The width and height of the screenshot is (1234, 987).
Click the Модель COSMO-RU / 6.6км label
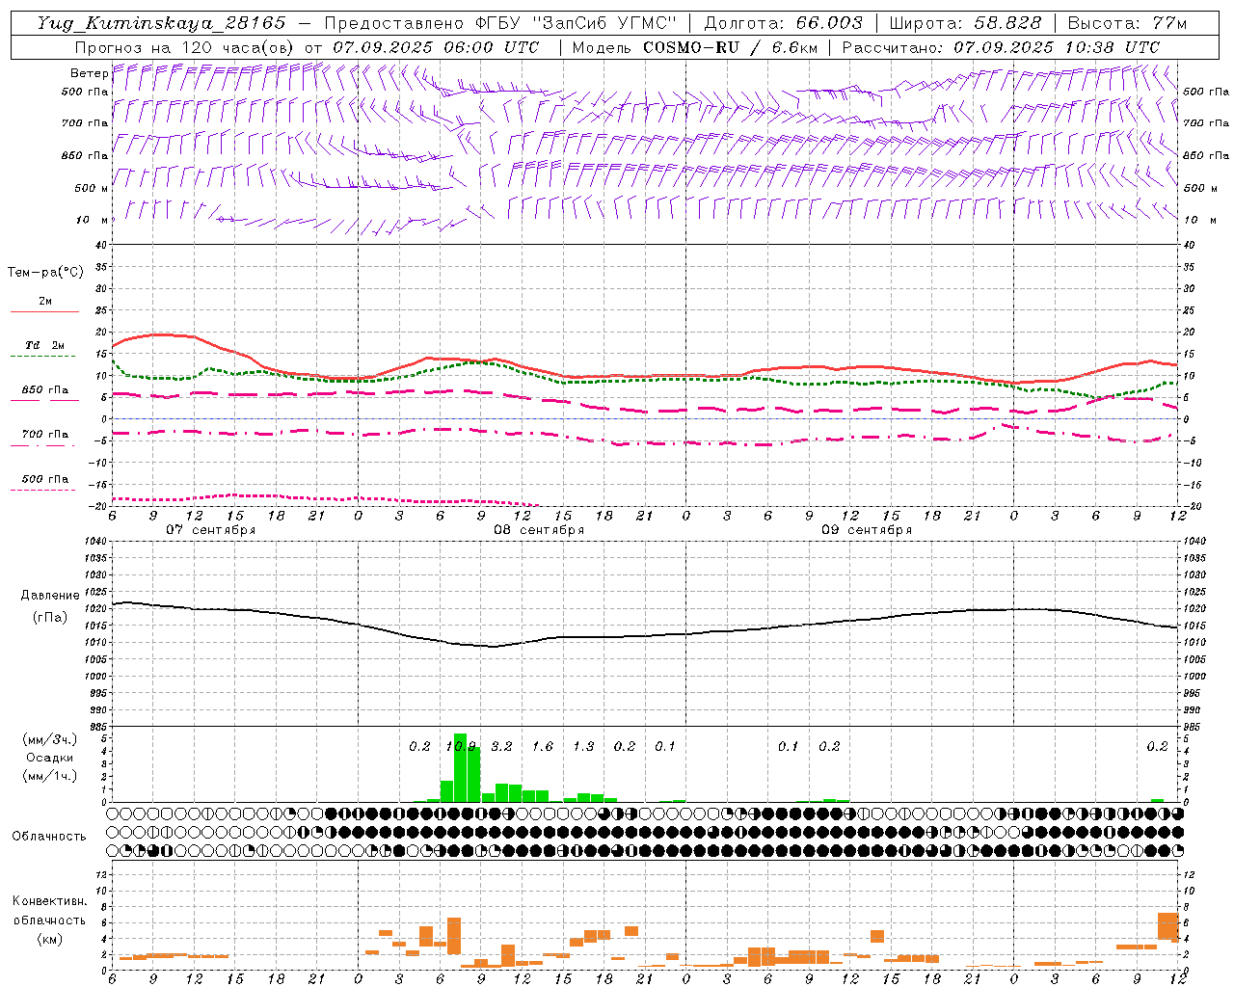pyautogui.click(x=695, y=47)
